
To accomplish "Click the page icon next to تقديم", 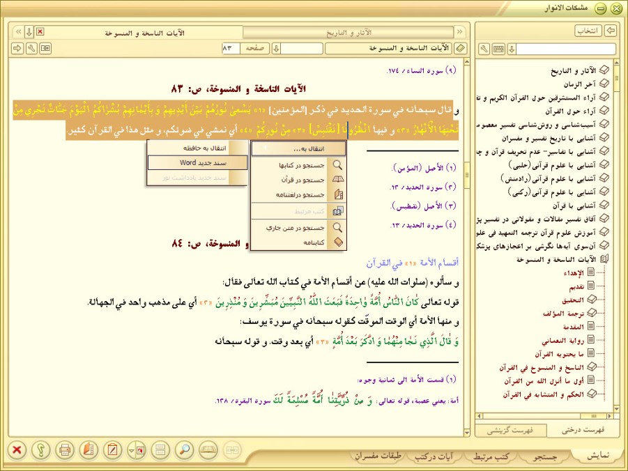I will pyautogui.click(x=591, y=286).
